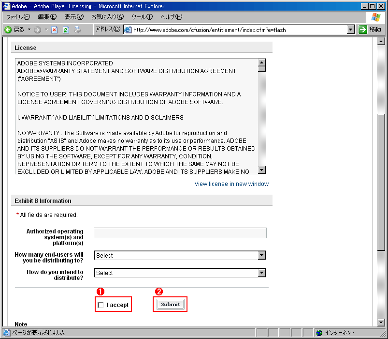Check the I accept checkbox
Screen dimensions: 388x339
101,305
